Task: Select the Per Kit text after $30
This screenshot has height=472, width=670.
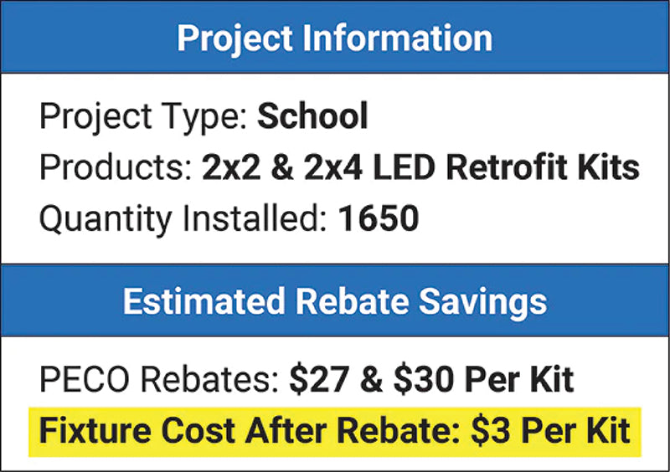Action: pyautogui.click(x=519, y=378)
